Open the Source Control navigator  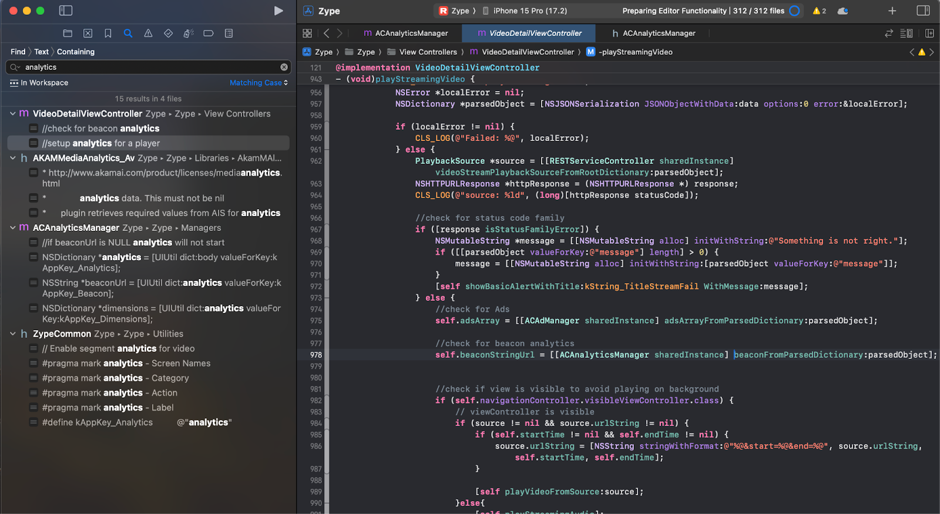point(88,33)
